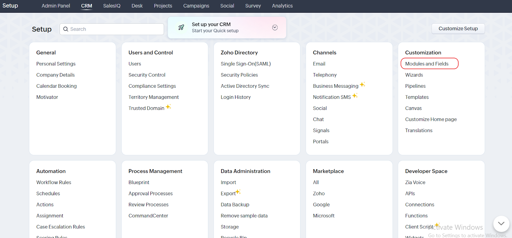View Login History
The image size is (512, 238).
tap(236, 97)
